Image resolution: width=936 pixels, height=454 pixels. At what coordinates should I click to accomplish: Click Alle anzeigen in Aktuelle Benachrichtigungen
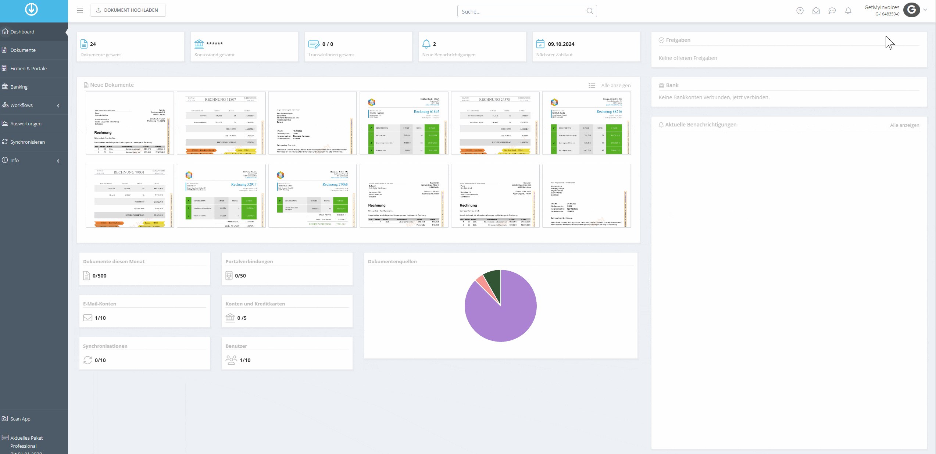point(904,125)
